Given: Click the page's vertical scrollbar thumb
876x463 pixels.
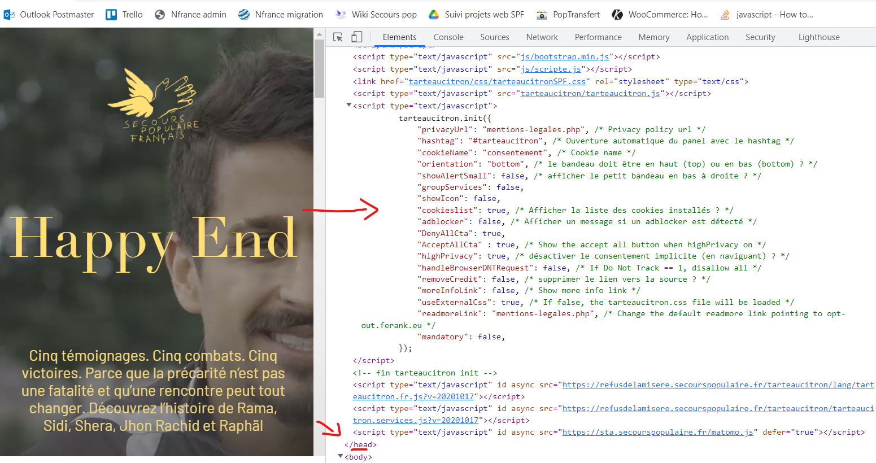Looking at the screenshot, I should click(319, 68).
